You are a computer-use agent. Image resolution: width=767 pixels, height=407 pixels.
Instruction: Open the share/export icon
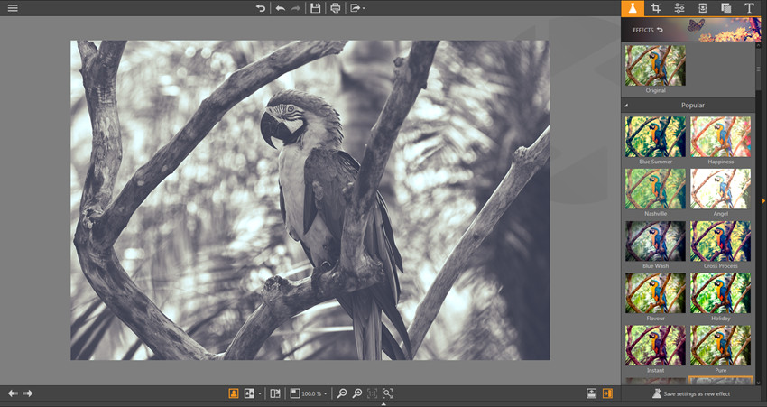[356, 8]
